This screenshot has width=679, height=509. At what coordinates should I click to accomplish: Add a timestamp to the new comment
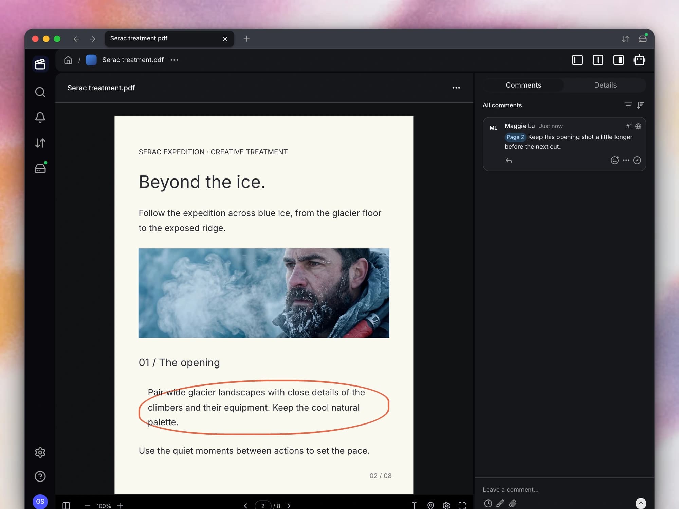[488, 503]
